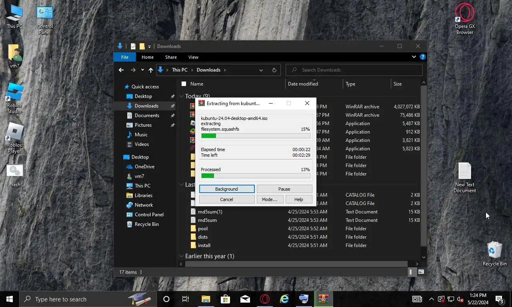Select Downloads in the navigation pane
The image size is (512, 307).
[x=146, y=106]
